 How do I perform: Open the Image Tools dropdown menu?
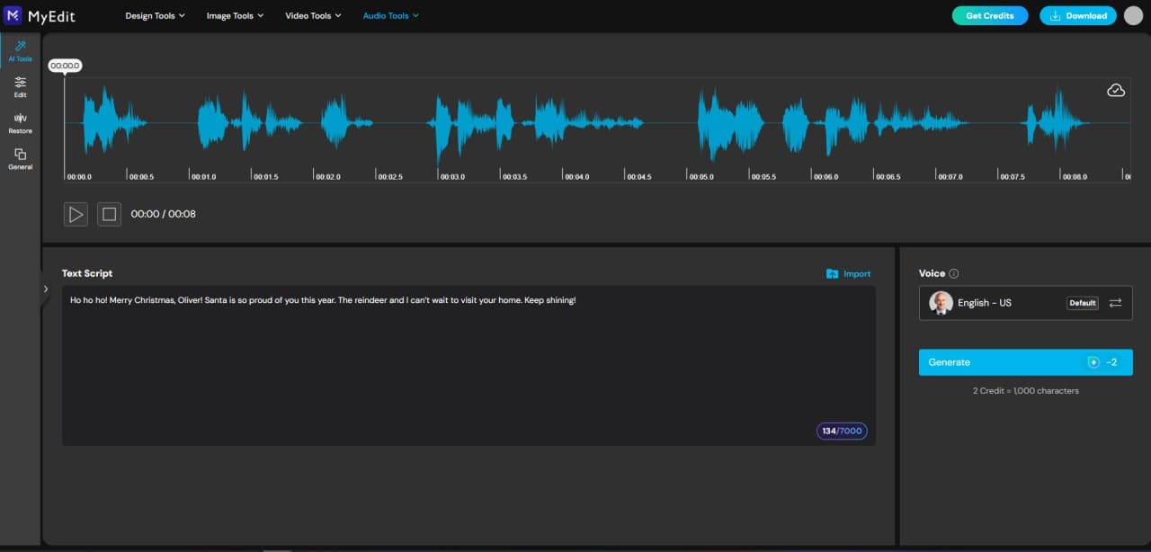click(x=235, y=15)
